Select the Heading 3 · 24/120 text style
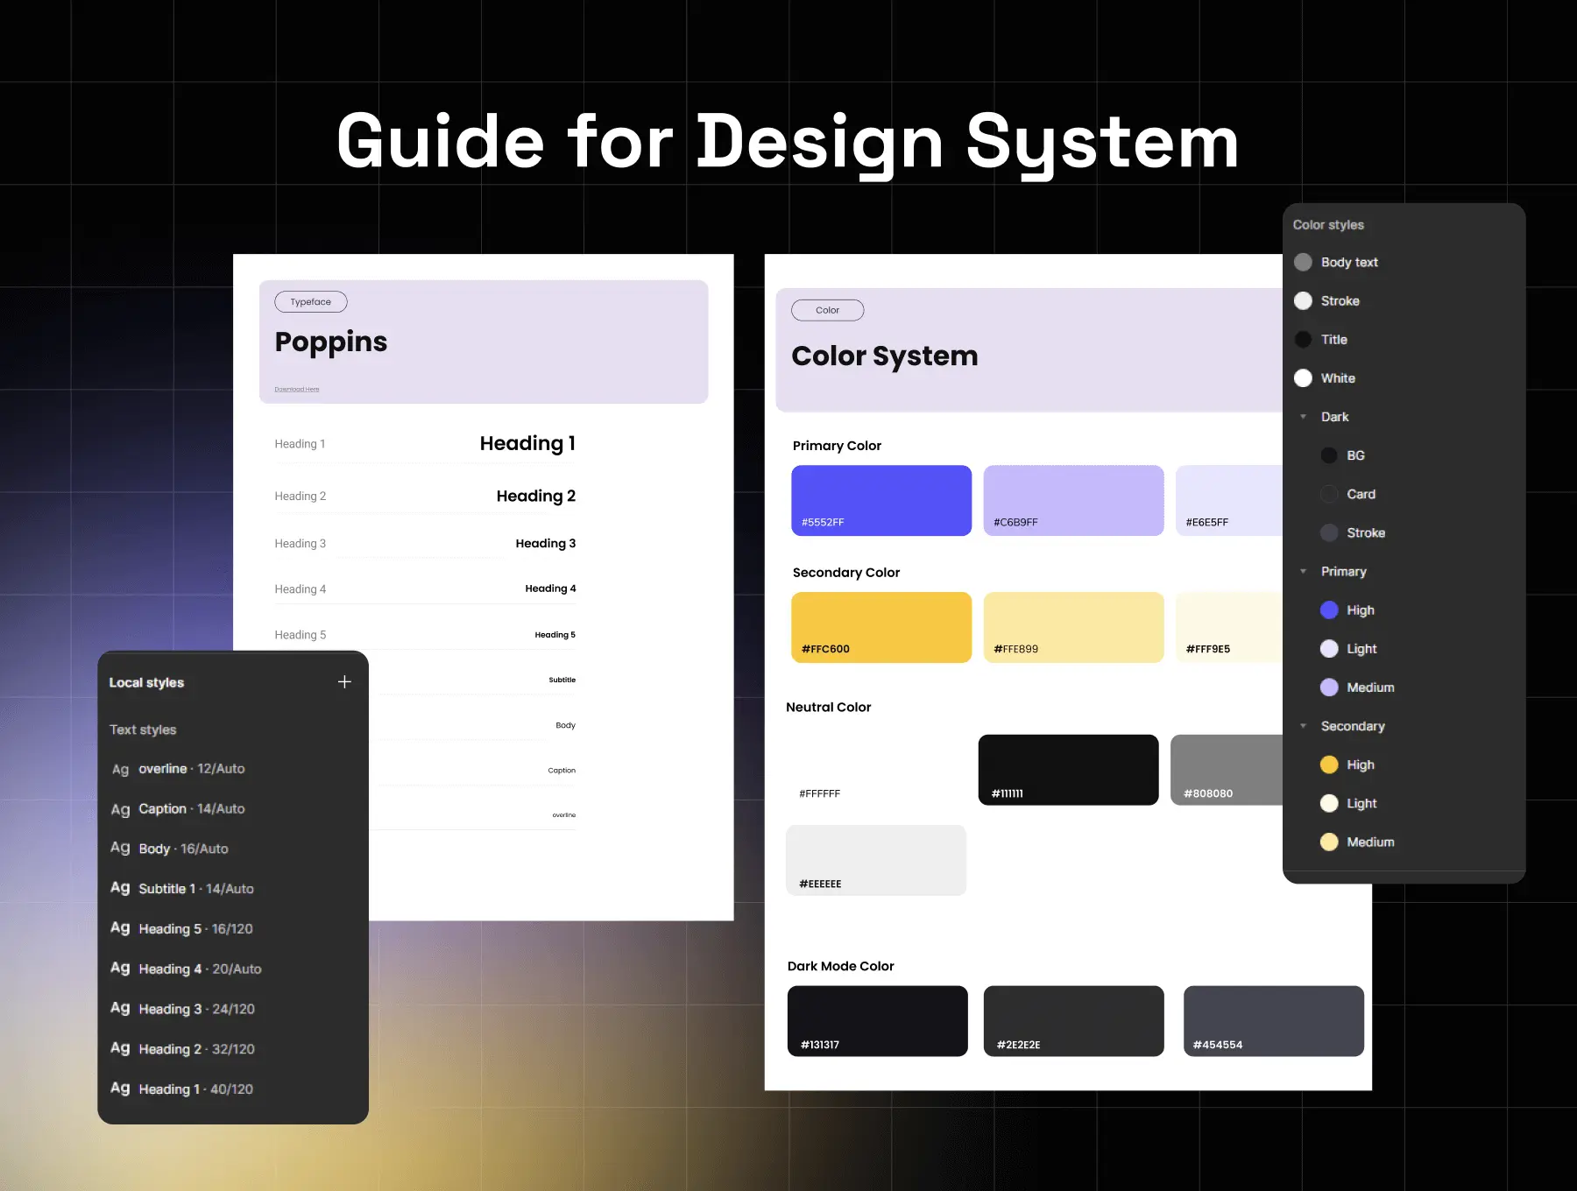Image resolution: width=1577 pixels, height=1191 pixels. click(x=196, y=1009)
